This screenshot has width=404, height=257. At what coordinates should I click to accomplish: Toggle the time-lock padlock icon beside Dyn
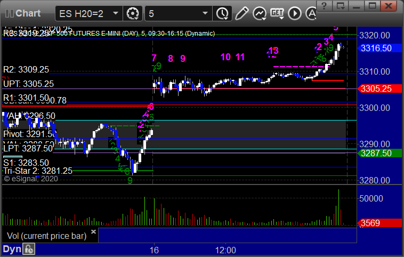coord(29,249)
